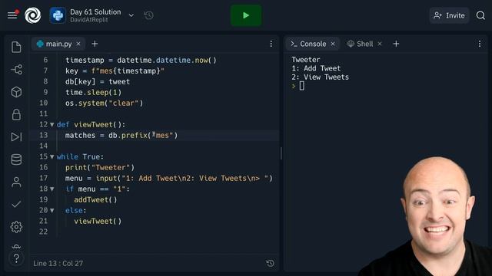Open the Unit tests checkmark tool
The width and height of the screenshot is (492, 276).
(16, 205)
